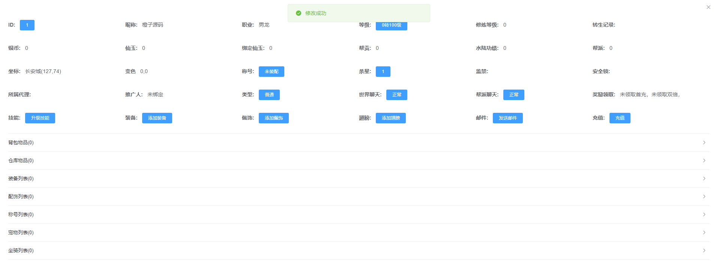The width and height of the screenshot is (719, 271).
Task: Toggle the 帮派聊天 正常 status button
Action: pyautogui.click(x=513, y=95)
